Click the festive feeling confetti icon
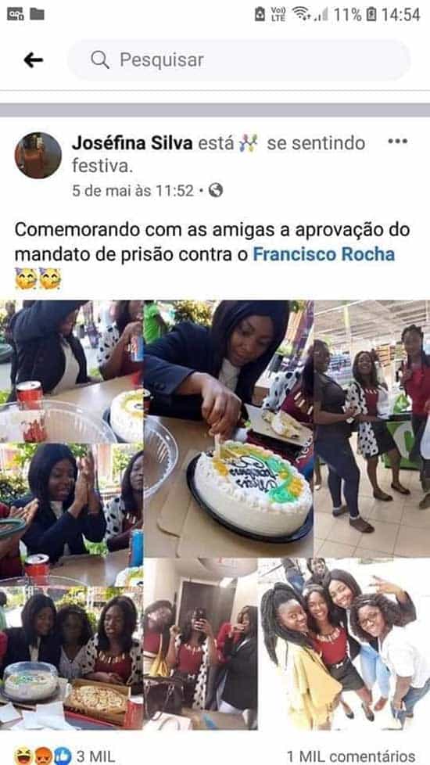The image size is (430, 765). click(x=249, y=144)
